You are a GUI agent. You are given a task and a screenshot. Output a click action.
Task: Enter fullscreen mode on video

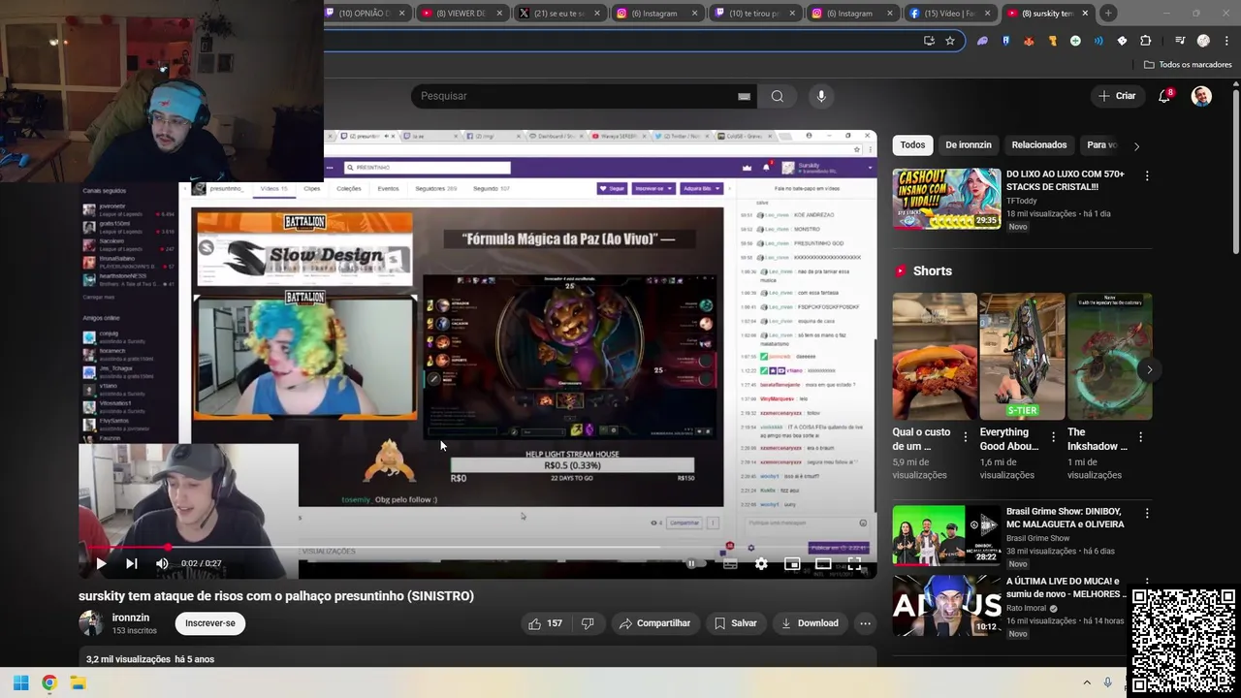coord(854,563)
